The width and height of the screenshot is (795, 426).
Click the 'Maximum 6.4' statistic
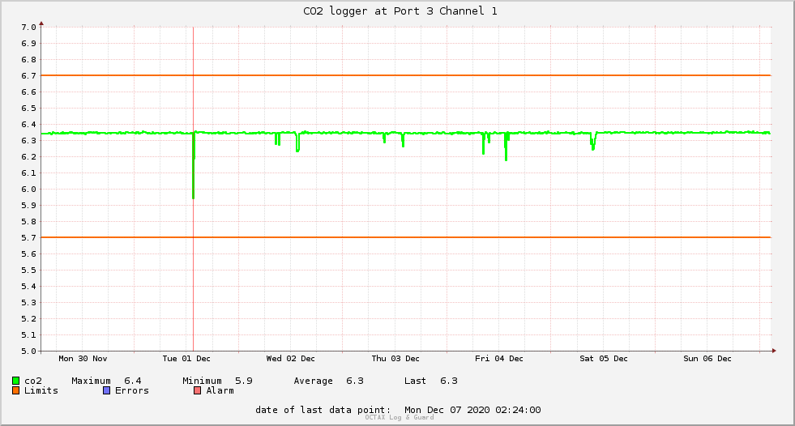coord(106,381)
